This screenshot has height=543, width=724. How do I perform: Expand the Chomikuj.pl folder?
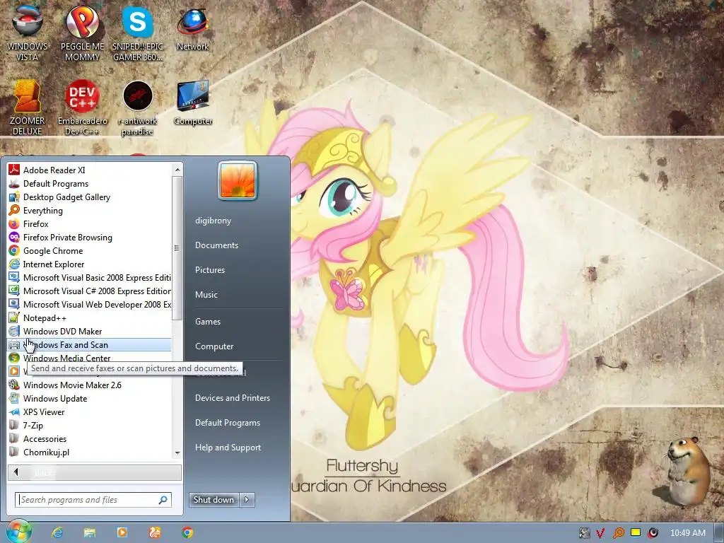(x=88, y=452)
